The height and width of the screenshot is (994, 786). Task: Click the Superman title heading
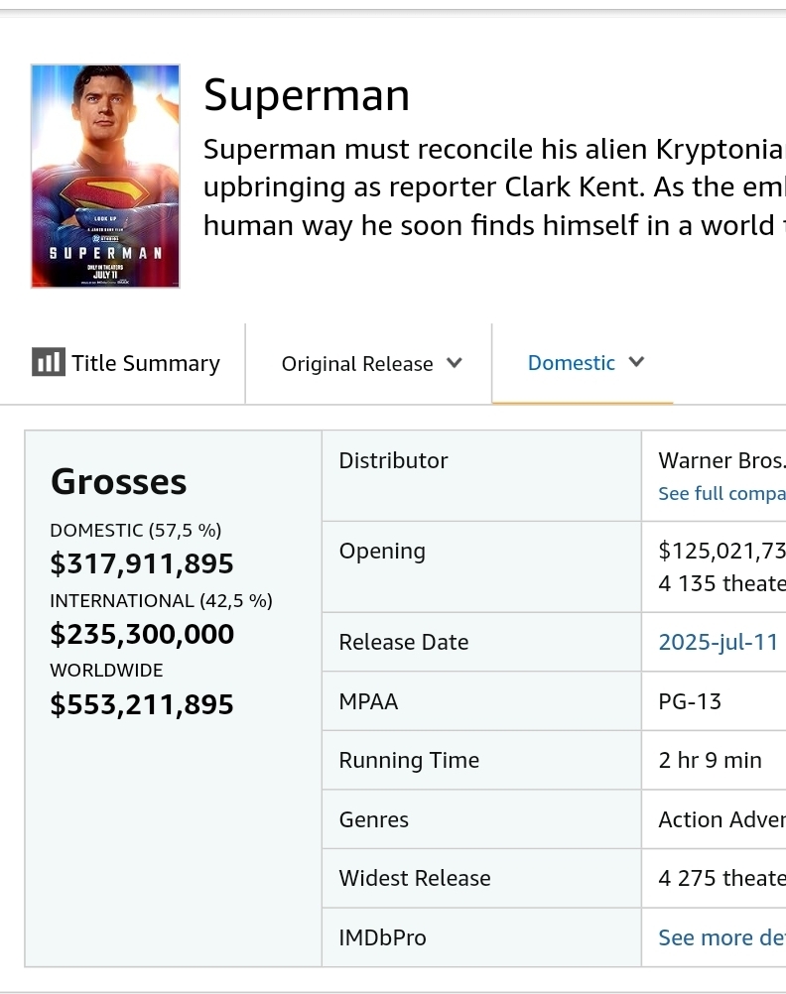click(307, 96)
